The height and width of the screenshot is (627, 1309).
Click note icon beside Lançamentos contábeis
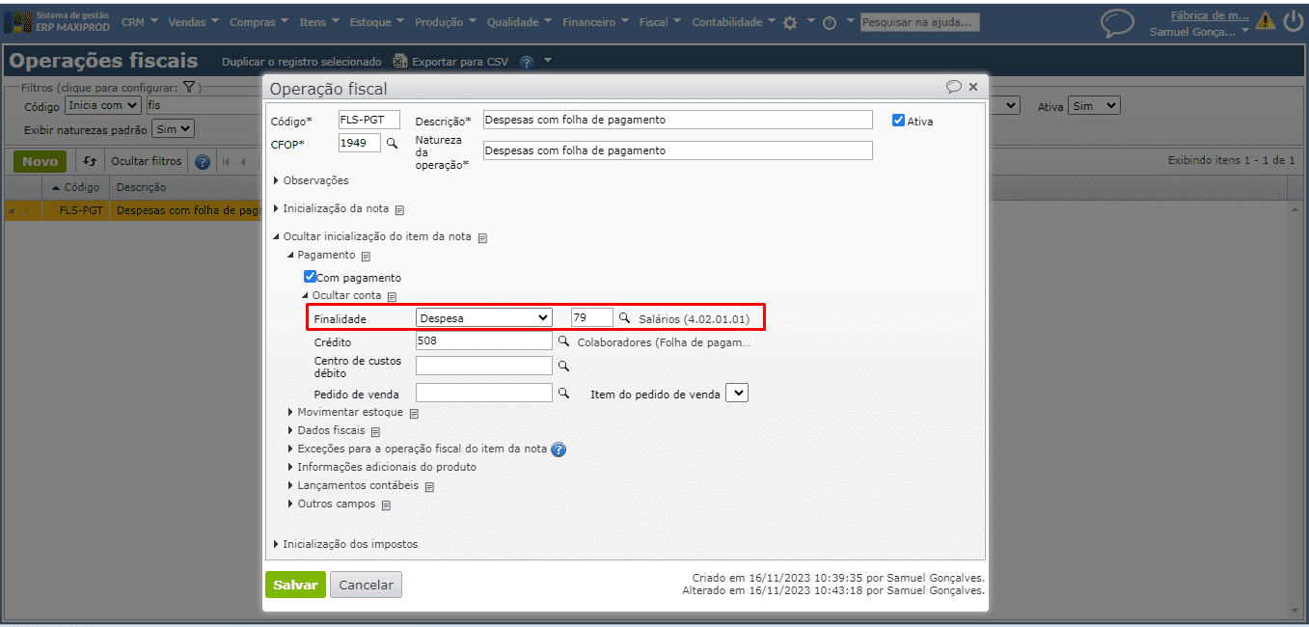pyautogui.click(x=429, y=486)
